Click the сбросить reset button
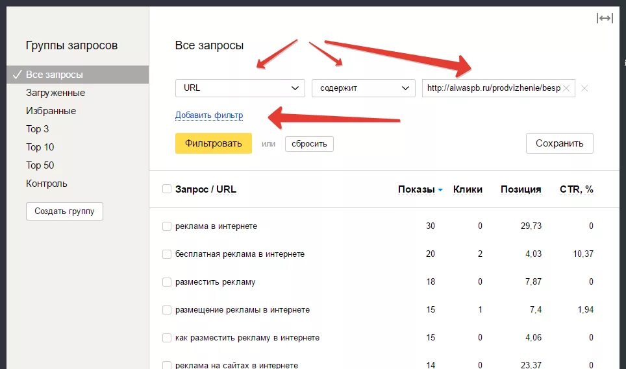 (x=309, y=143)
